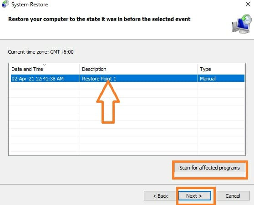Select the 02-Apr-21 12:41:38 AM date cell
The height and width of the screenshot is (205, 254).
point(37,79)
